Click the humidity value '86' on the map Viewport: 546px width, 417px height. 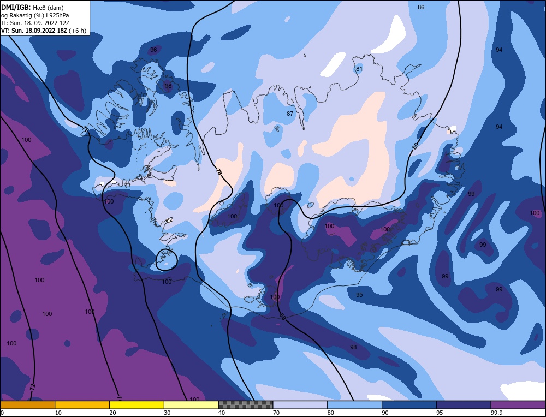click(x=421, y=7)
